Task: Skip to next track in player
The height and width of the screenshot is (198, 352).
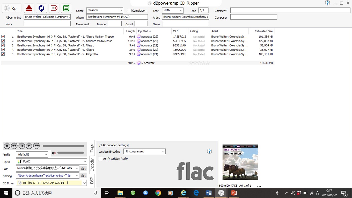Action: tap(36, 146)
